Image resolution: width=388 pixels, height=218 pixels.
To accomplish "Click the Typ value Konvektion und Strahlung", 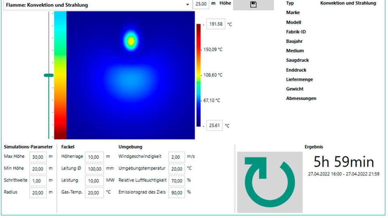I will (348, 3).
